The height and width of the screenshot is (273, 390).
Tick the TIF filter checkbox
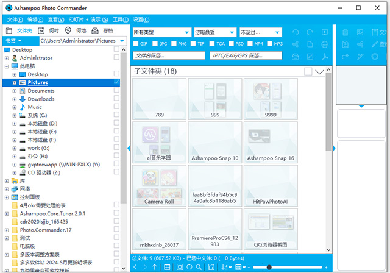[x=193, y=44]
